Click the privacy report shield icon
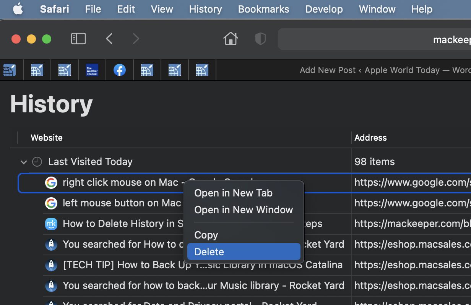The image size is (471, 305). [260, 39]
